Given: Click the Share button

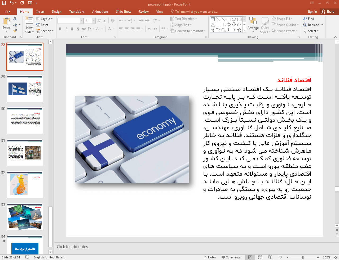Looking at the screenshot, I should coord(328,12).
